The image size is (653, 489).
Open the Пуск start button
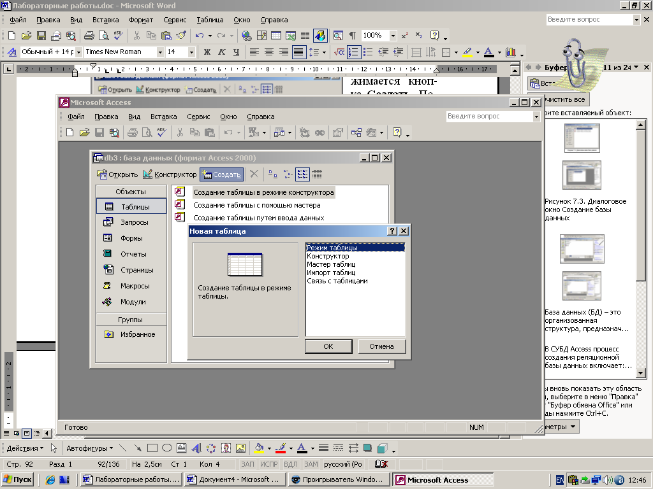pos(17,480)
